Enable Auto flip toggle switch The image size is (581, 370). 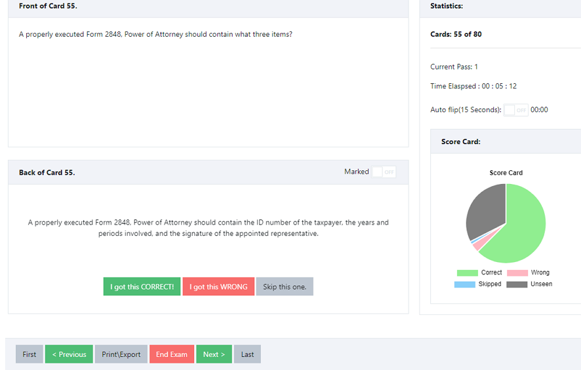[516, 110]
